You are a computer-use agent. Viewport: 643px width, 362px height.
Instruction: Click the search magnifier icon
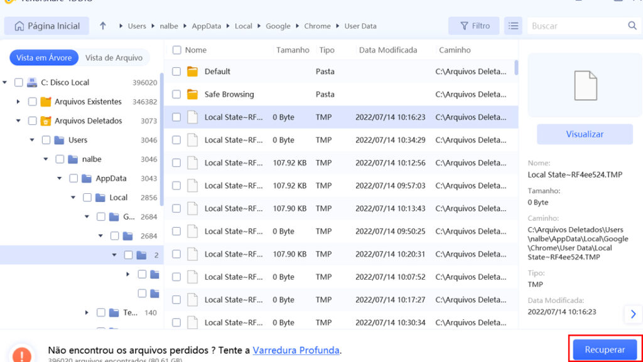point(632,26)
